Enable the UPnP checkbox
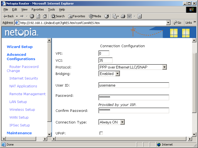The image size is (198, 148). coord(101,133)
